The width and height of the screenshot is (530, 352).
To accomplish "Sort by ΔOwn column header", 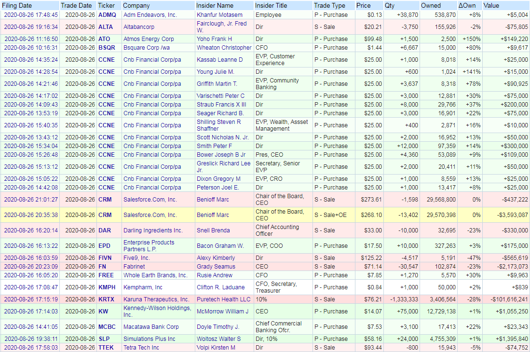I will [x=467, y=5].
